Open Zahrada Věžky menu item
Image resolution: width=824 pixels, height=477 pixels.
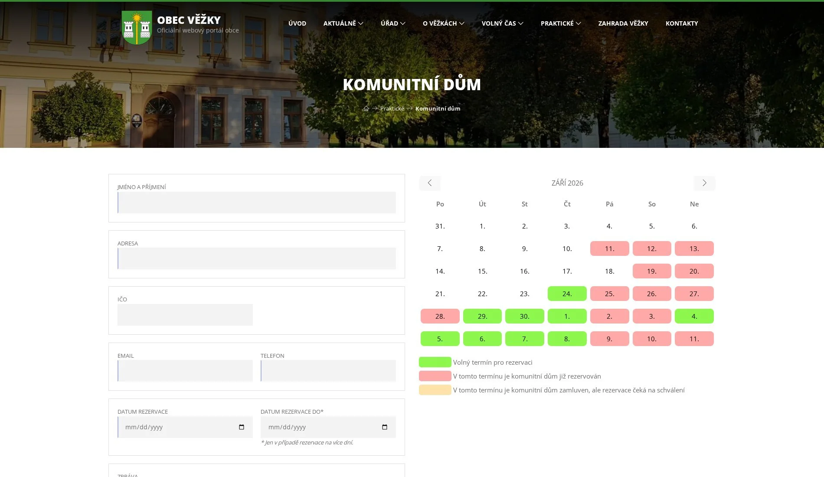(x=623, y=23)
